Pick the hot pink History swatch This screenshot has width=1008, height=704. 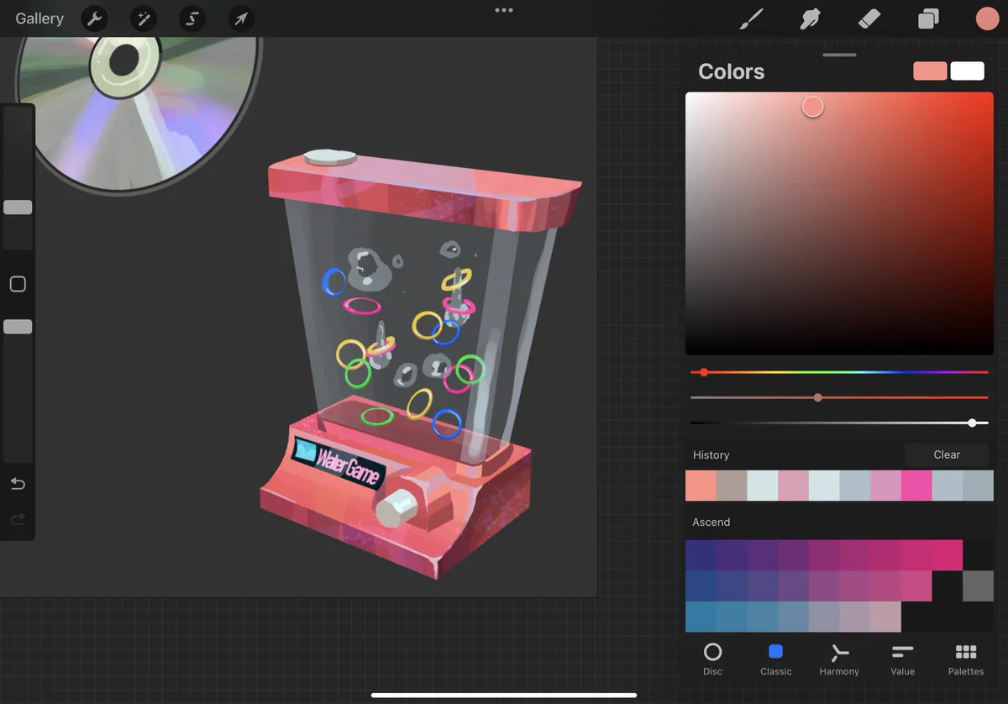916,486
